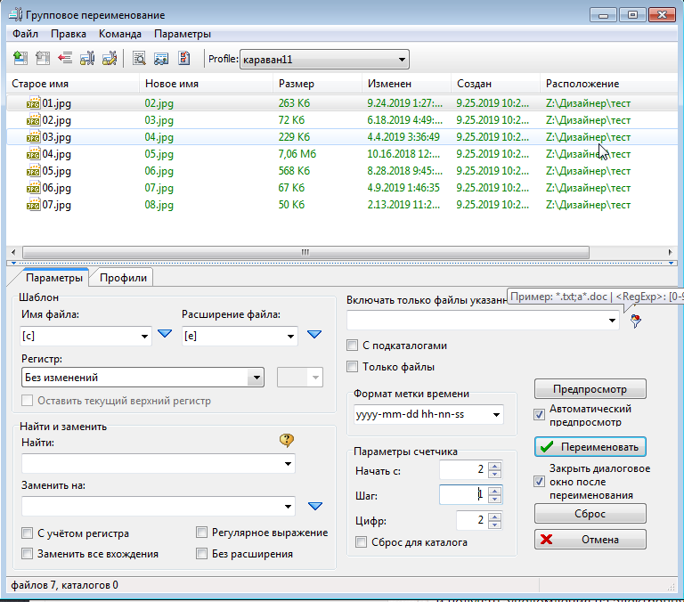684x602 pixels.
Task: Click the filter icon beside include-files field
Action: (x=635, y=321)
